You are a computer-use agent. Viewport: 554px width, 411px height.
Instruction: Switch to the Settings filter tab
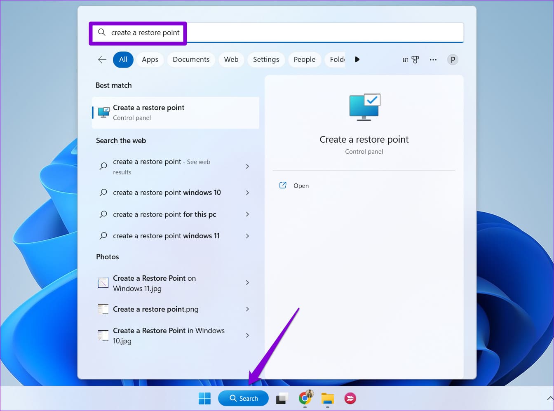click(266, 59)
